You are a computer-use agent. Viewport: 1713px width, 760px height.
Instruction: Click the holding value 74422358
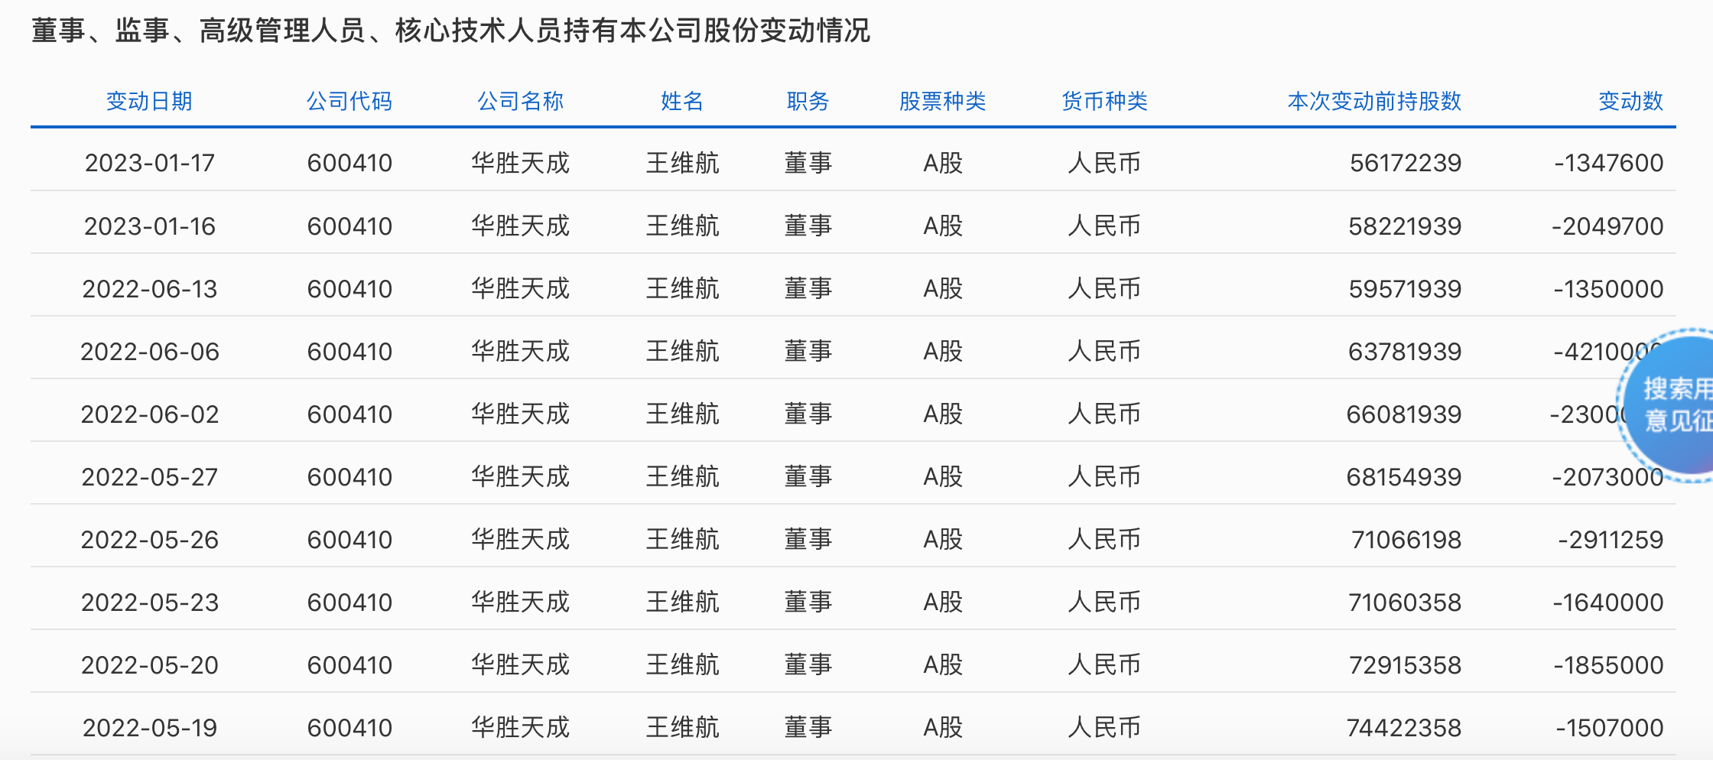(x=1404, y=728)
